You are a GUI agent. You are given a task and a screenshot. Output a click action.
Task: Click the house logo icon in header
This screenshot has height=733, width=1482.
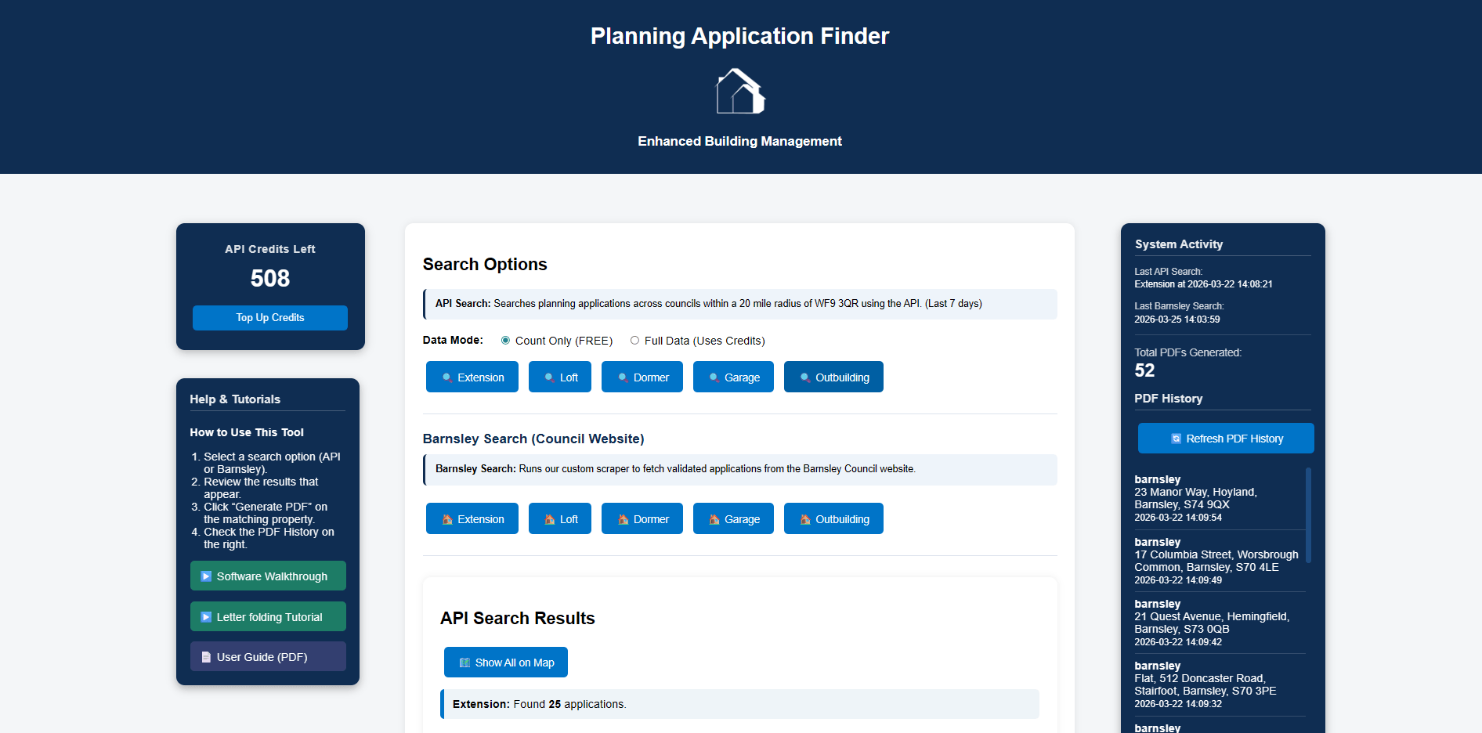coord(739,92)
